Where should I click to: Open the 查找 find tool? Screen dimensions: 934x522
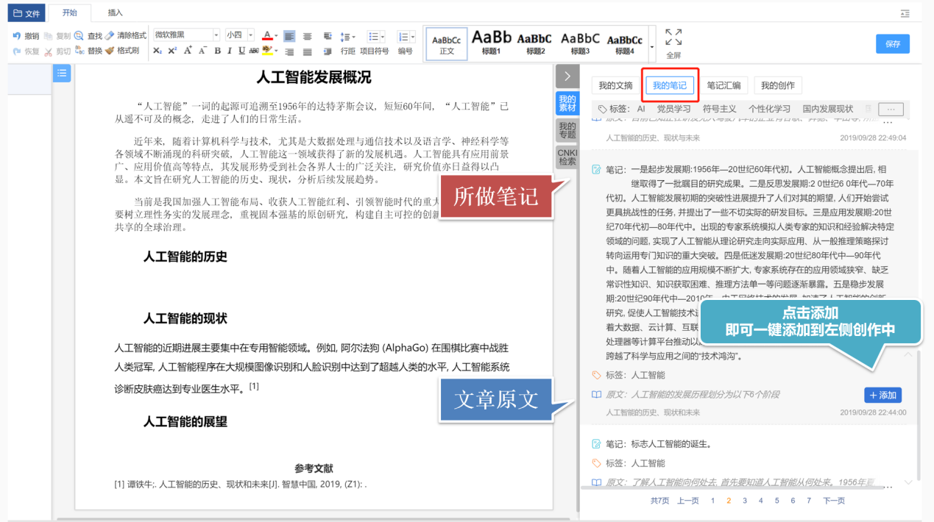(88, 35)
